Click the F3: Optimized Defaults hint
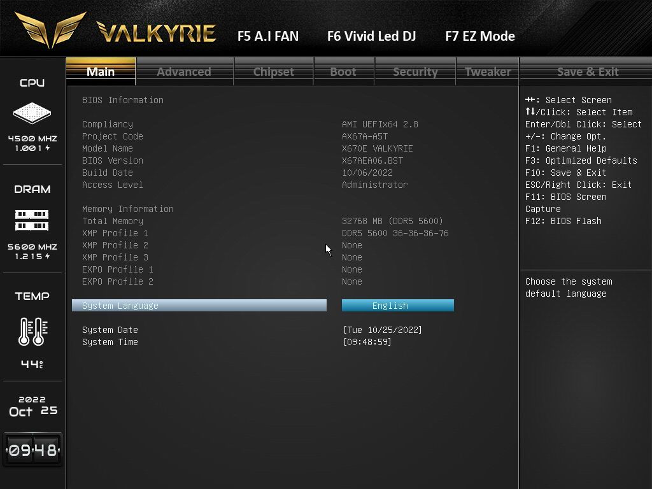Viewport: 652px width, 489px height. coord(581,160)
